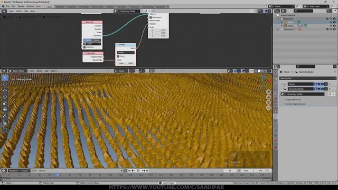This screenshot has width=338, height=190.
Task: Click the multiplier Value 2.000 field on the Multiply node
Action: (x=126, y=63)
